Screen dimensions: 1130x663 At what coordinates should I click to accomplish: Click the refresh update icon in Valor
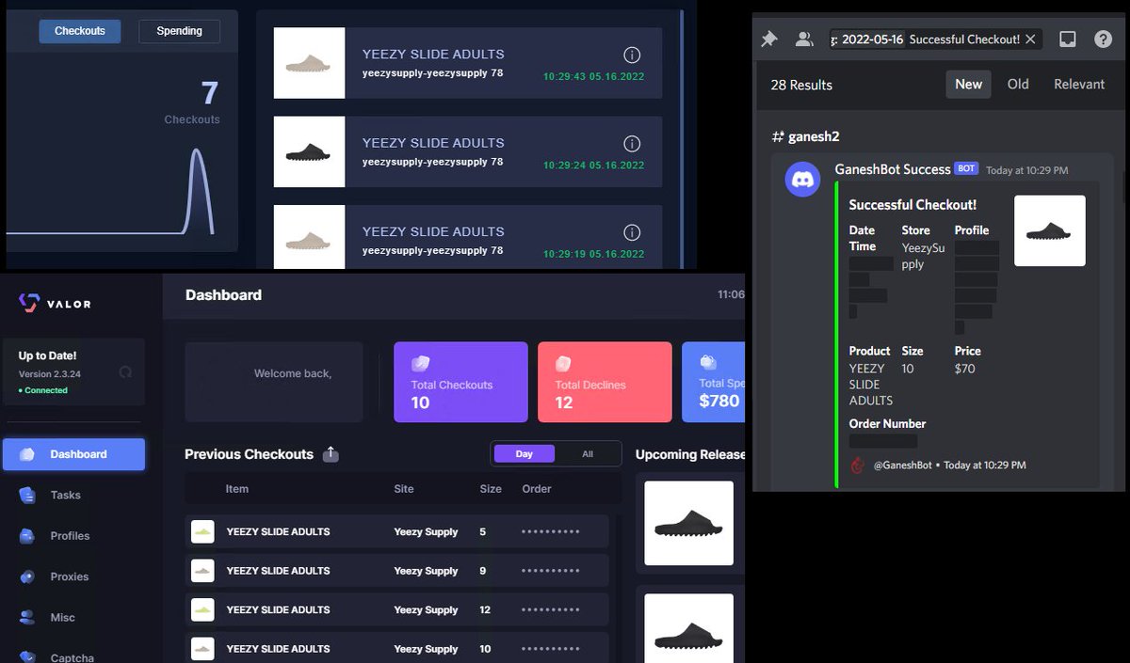point(125,371)
